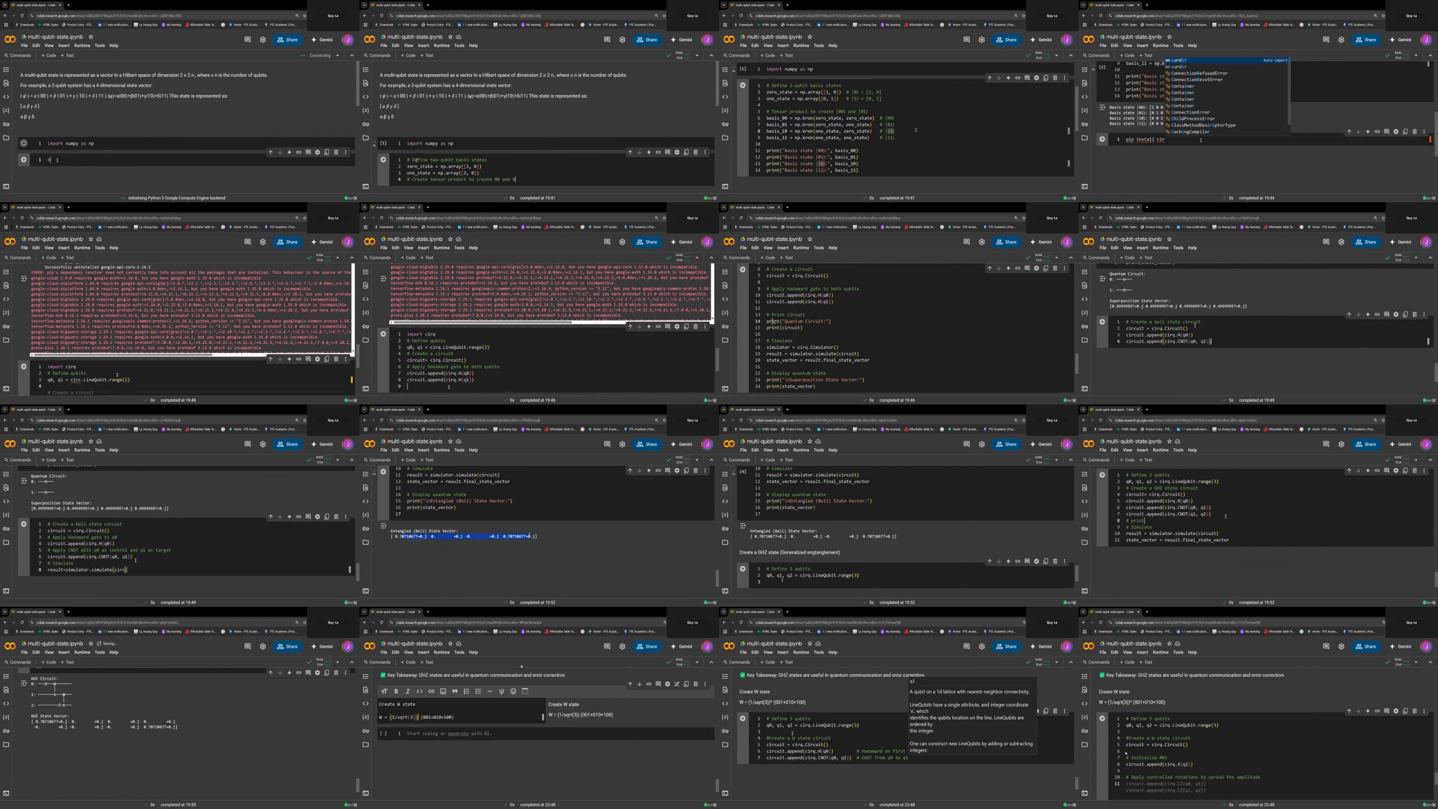Click "Initialising Python 3 Google Compute Engine backend" status
This screenshot has height=809, width=1438.
point(177,198)
